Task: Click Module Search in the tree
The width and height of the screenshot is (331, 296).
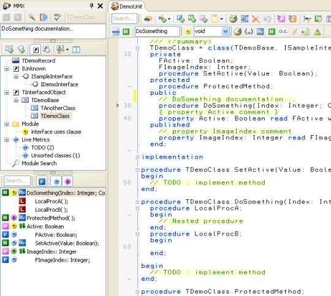Action: (x=39, y=163)
